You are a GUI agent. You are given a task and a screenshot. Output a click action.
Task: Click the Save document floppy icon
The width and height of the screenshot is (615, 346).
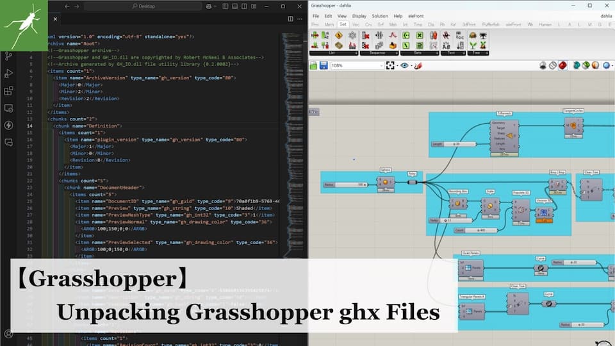point(324,65)
